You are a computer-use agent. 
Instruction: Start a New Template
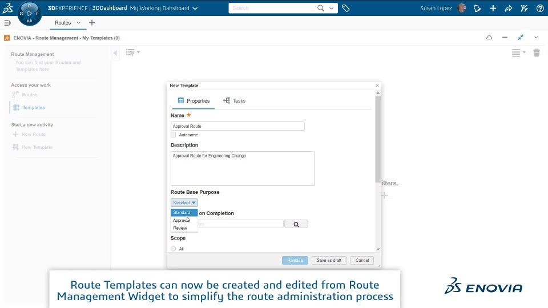pos(37,147)
